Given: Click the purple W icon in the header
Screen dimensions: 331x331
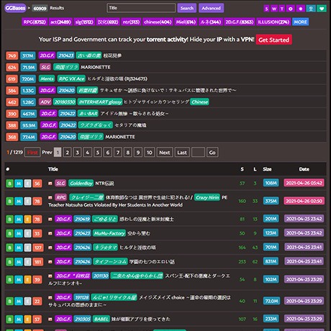Looking at the screenshot, I should (x=274, y=9).
